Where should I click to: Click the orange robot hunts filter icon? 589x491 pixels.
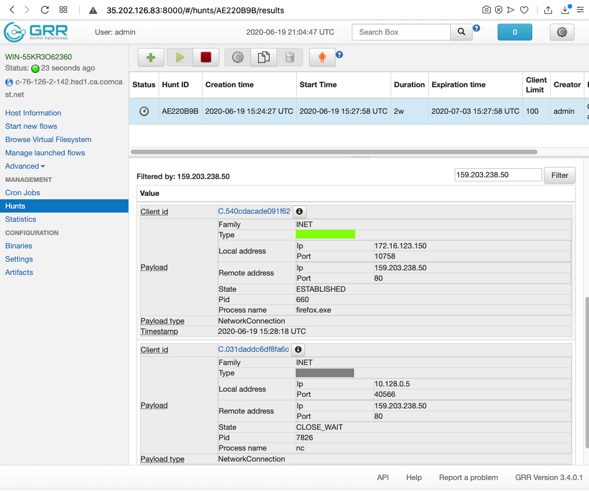pyautogui.click(x=322, y=57)
